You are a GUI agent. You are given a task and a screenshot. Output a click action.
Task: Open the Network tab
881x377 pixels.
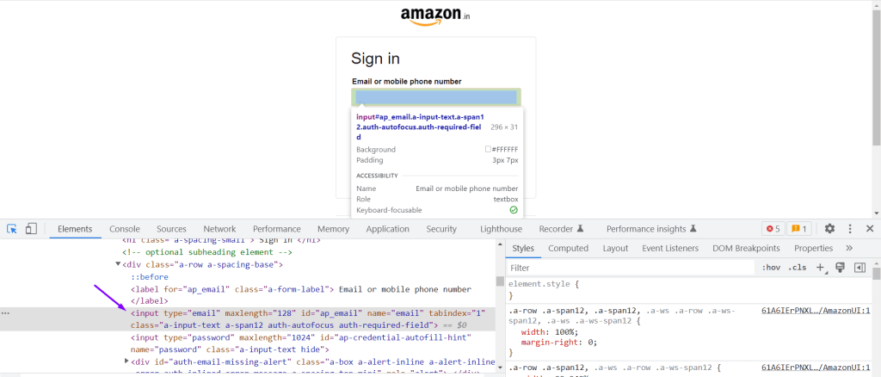(x=219, y=229)
